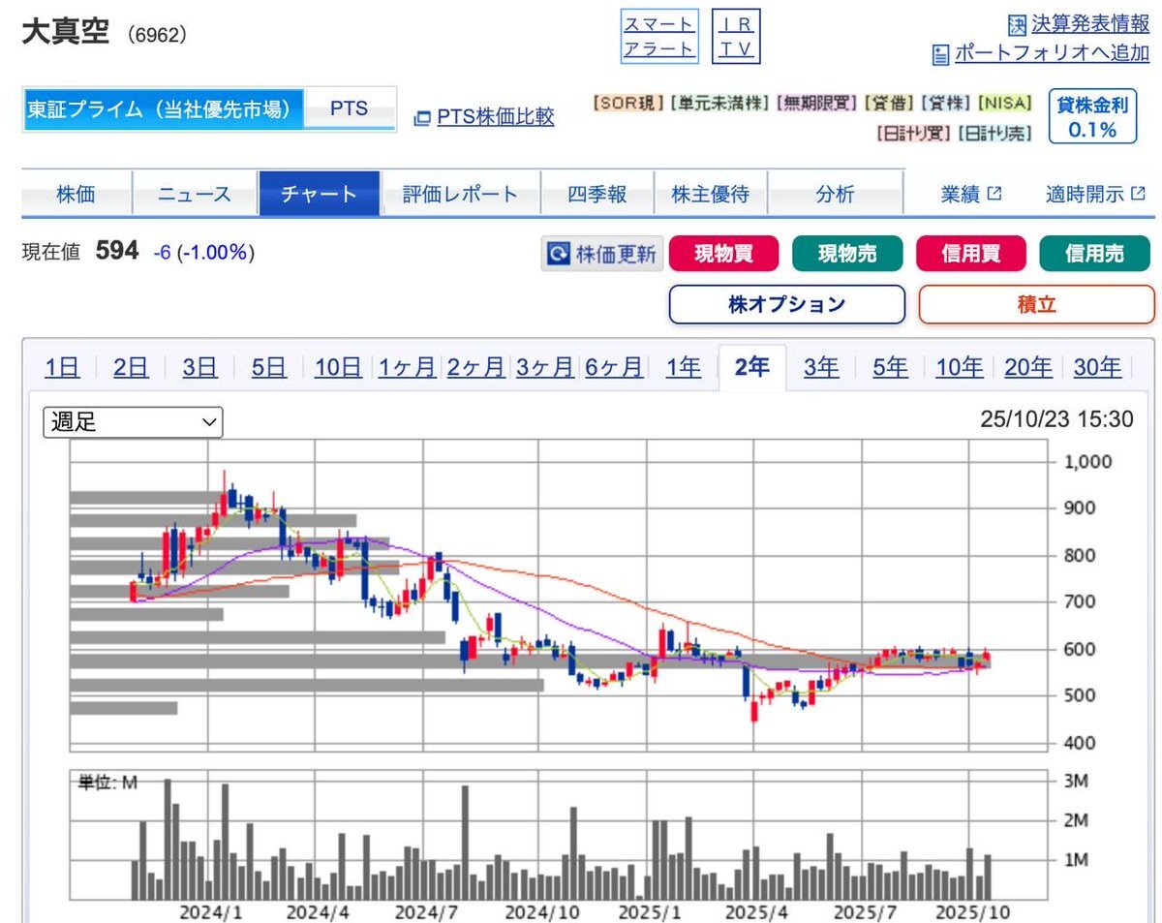Viewport: 1162px width, 923px height.
Task: Click the 3M volume axis label
Action: [x=1077, y=782]
